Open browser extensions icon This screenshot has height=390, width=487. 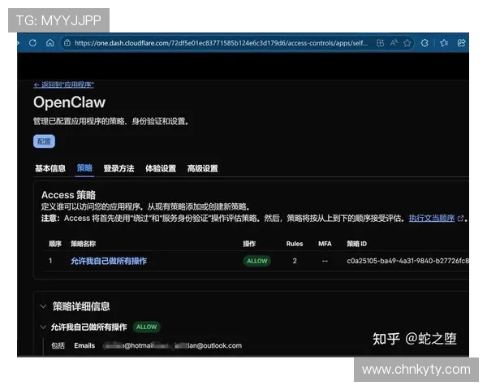coord(425,43)
